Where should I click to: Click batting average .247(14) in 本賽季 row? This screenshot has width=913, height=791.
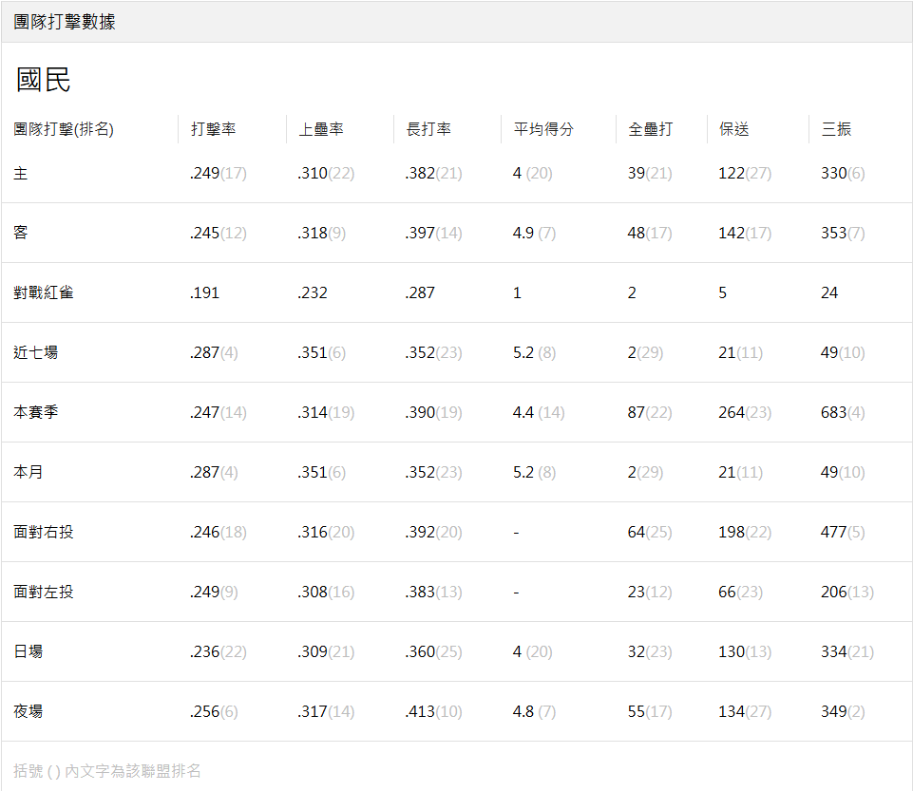(x=219, y=413)
